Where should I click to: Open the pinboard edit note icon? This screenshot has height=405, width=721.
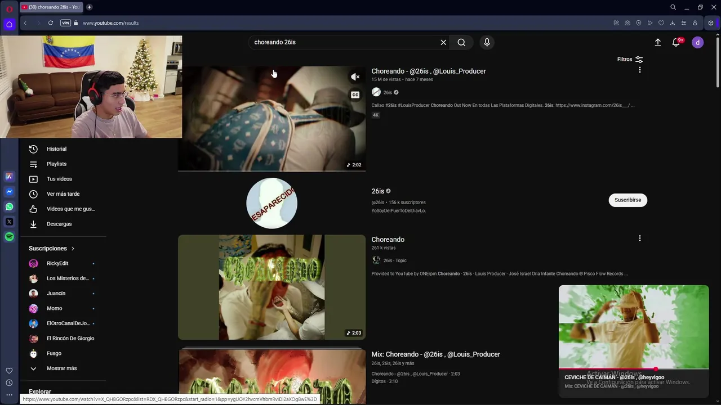[x=616, y=23]
